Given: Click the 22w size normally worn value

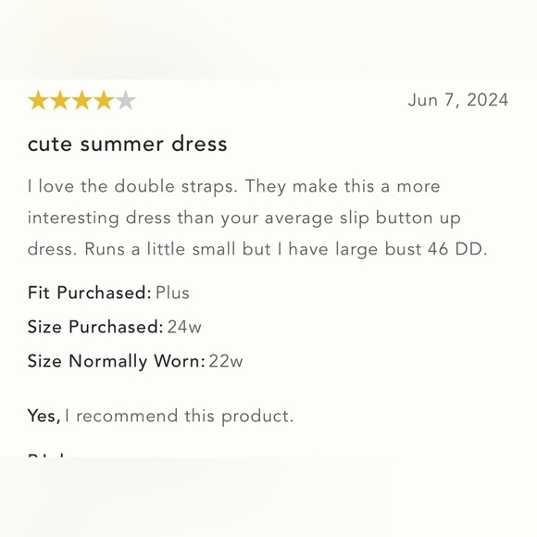Looking at the screenshot, I should tap(226, 361).
